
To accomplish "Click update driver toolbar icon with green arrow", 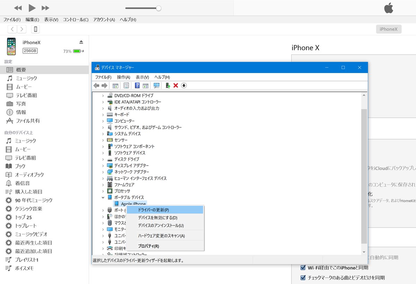I will coord(168,86).
